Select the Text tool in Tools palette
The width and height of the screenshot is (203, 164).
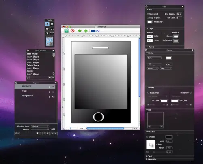click(x=47, y=33)
